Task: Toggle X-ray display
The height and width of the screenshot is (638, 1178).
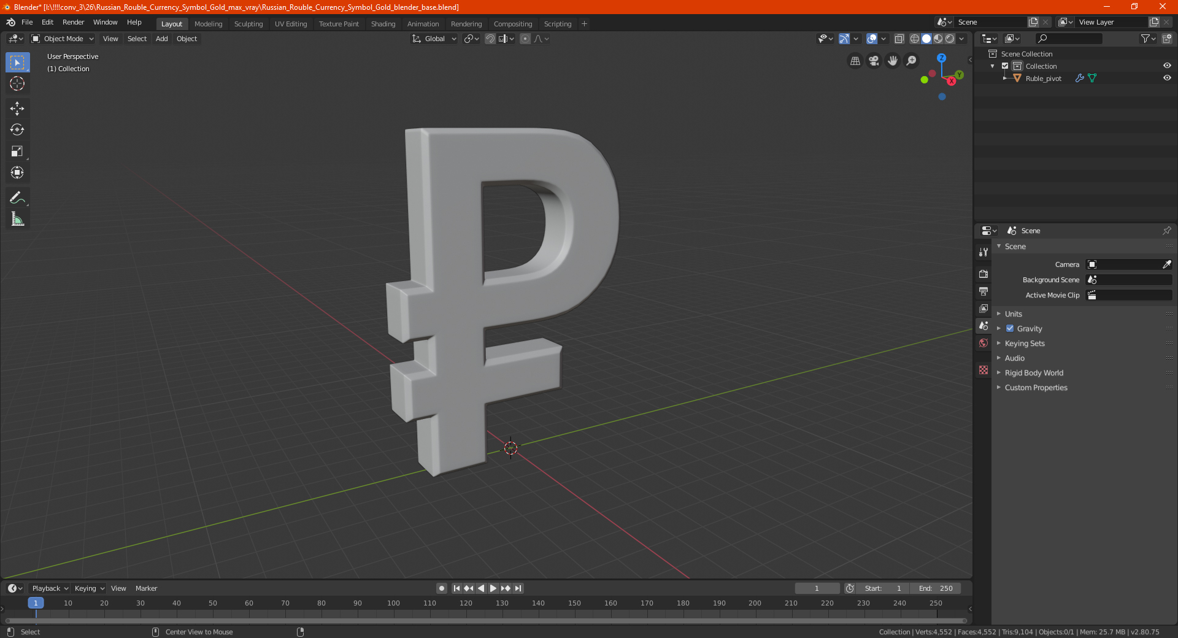Action: (x=899, y=39)
